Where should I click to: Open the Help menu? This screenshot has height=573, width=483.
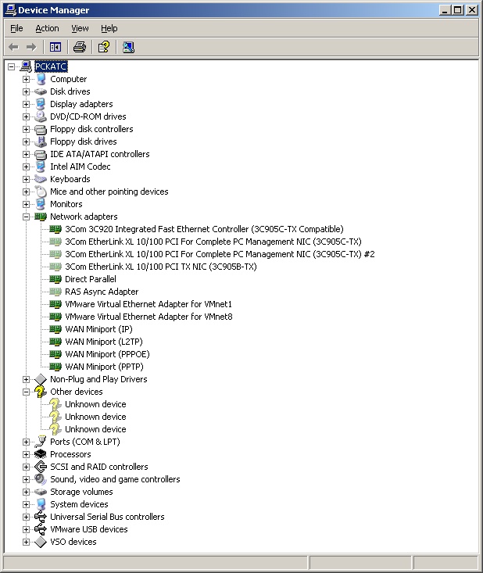tap(109, 28)
